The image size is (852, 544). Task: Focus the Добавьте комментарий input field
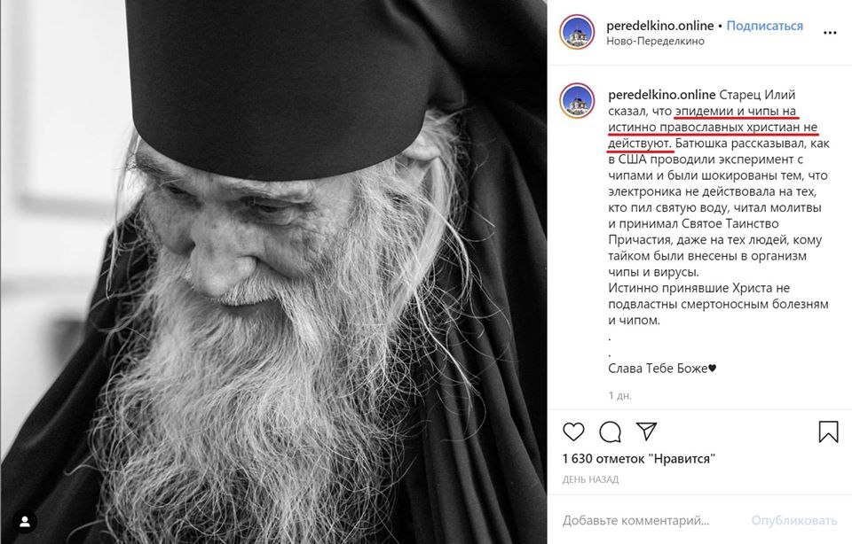point(635,521)
